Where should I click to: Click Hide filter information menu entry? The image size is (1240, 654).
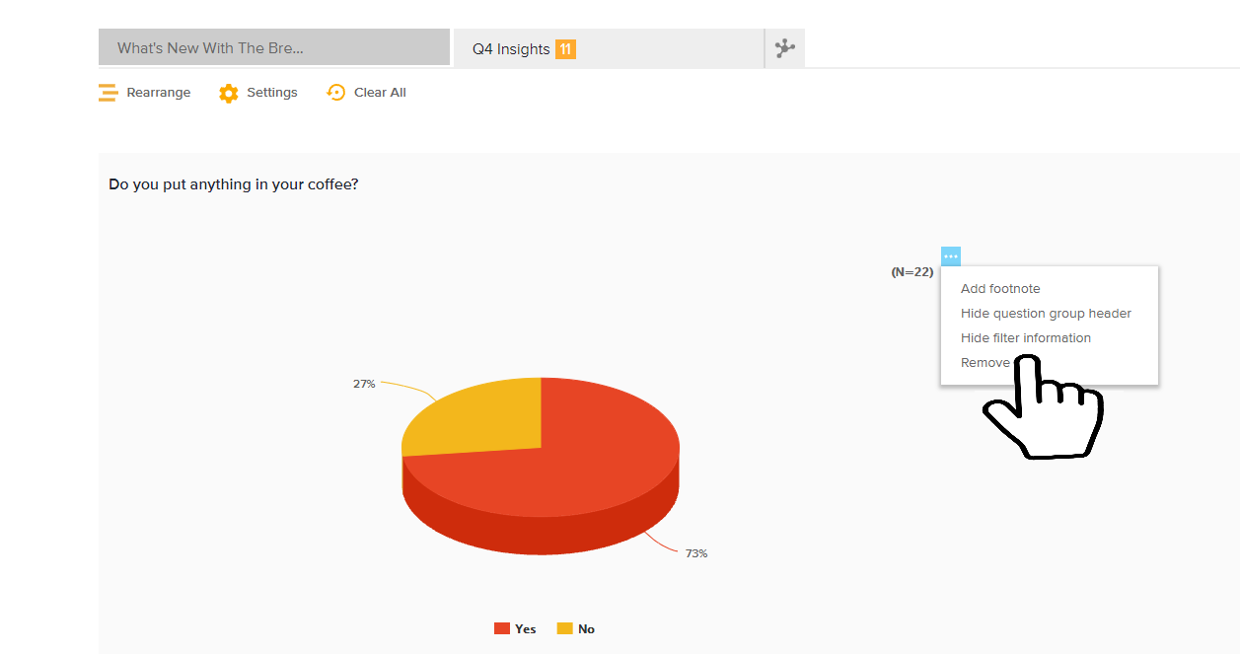pyautogui.click(x=1026, y=337)
